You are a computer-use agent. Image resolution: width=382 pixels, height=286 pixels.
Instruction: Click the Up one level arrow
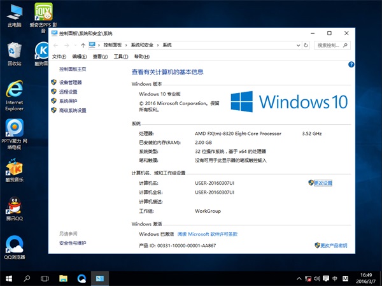click(x=83, y=45)
